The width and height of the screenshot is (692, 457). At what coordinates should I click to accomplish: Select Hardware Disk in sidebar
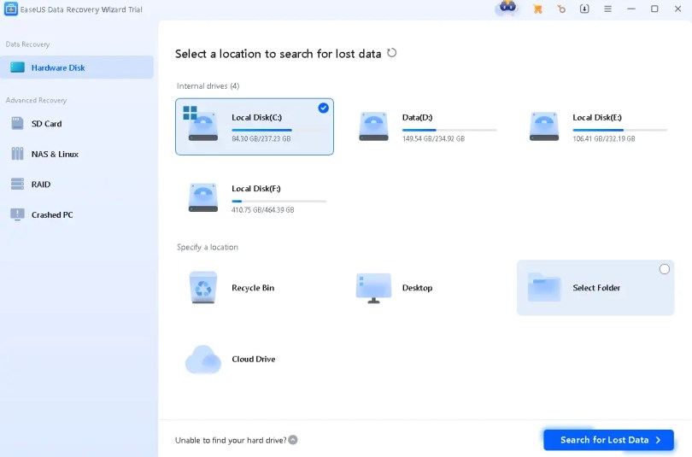[77, 67]
